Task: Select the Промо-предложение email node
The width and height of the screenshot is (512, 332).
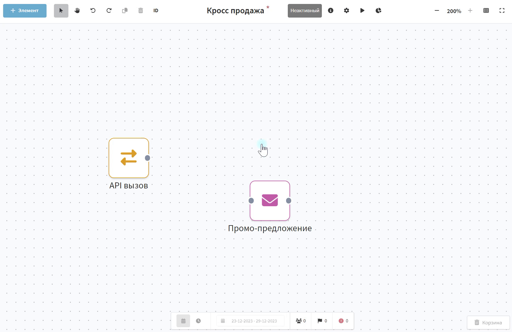Action: (270, 201)
